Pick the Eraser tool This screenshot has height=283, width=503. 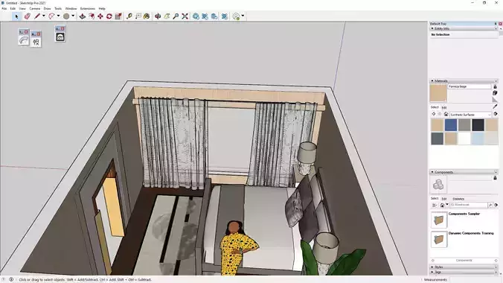click(x=28, y=16)
